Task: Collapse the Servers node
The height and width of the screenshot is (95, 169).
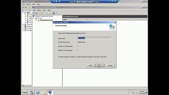Action: [x=34, y=18]
